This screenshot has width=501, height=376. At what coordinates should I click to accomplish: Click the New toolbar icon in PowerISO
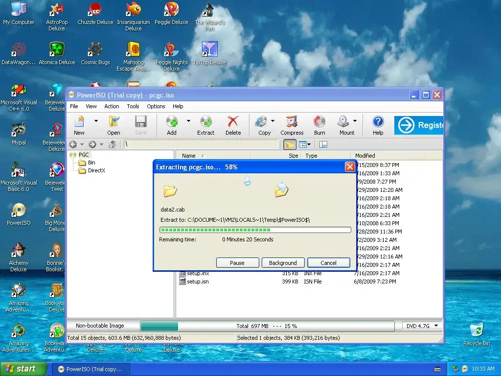[79, 125]
